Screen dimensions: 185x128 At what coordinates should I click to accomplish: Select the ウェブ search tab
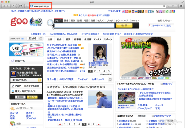tap(58, 20)
